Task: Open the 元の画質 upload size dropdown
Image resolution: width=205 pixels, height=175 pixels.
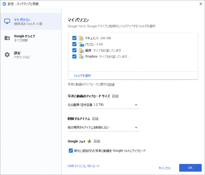Action: (103, 105)
